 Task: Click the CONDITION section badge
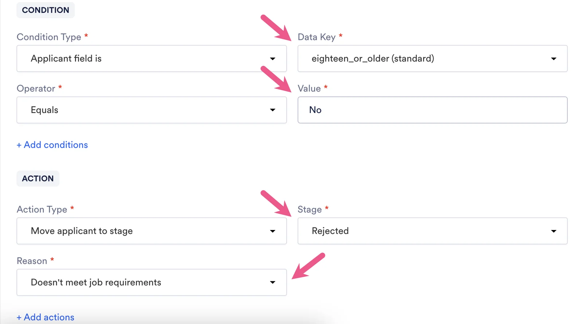46,10
